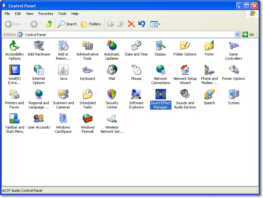Select the Display icon
Screen dimensions: 263x198
[x=160, y=48]
